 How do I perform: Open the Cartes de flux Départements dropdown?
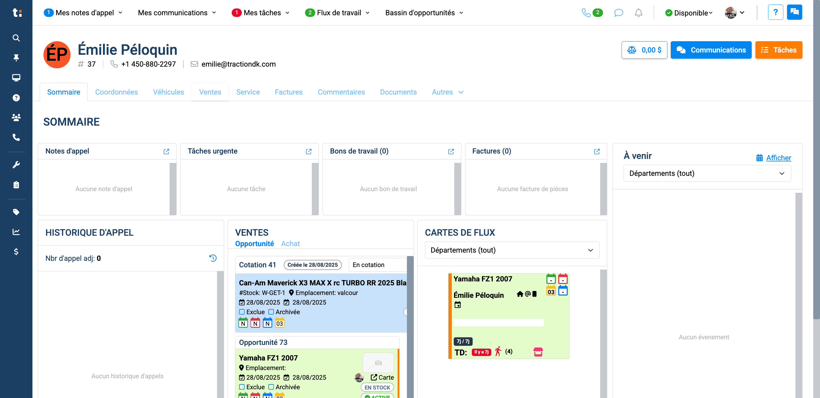click(x=512, y=250)
